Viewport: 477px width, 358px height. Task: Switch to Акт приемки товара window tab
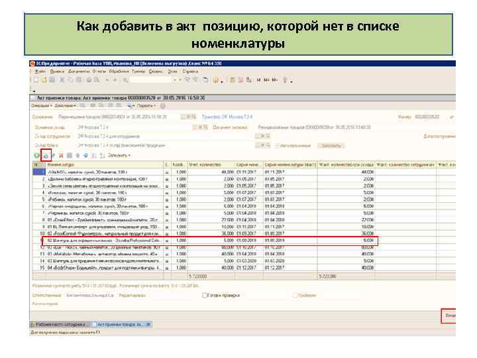122,324
